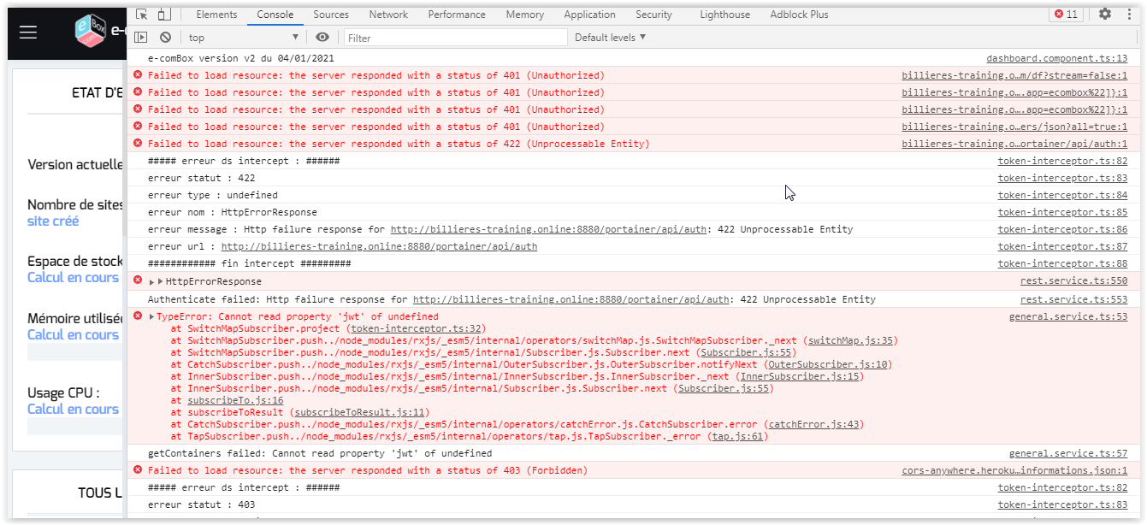Click into the console Filter field
Screen dimensions: 1147x525
coord(455,38)
